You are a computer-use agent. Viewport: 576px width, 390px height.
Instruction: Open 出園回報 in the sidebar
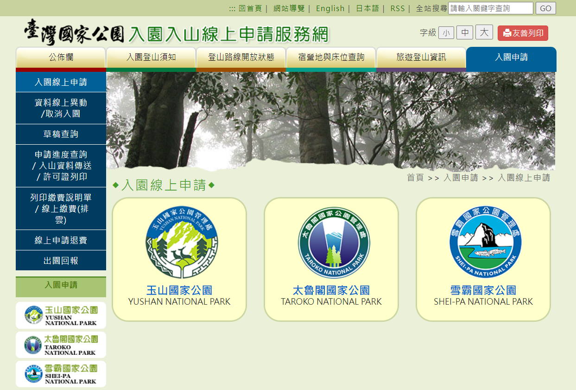click(x=61, y=261)
